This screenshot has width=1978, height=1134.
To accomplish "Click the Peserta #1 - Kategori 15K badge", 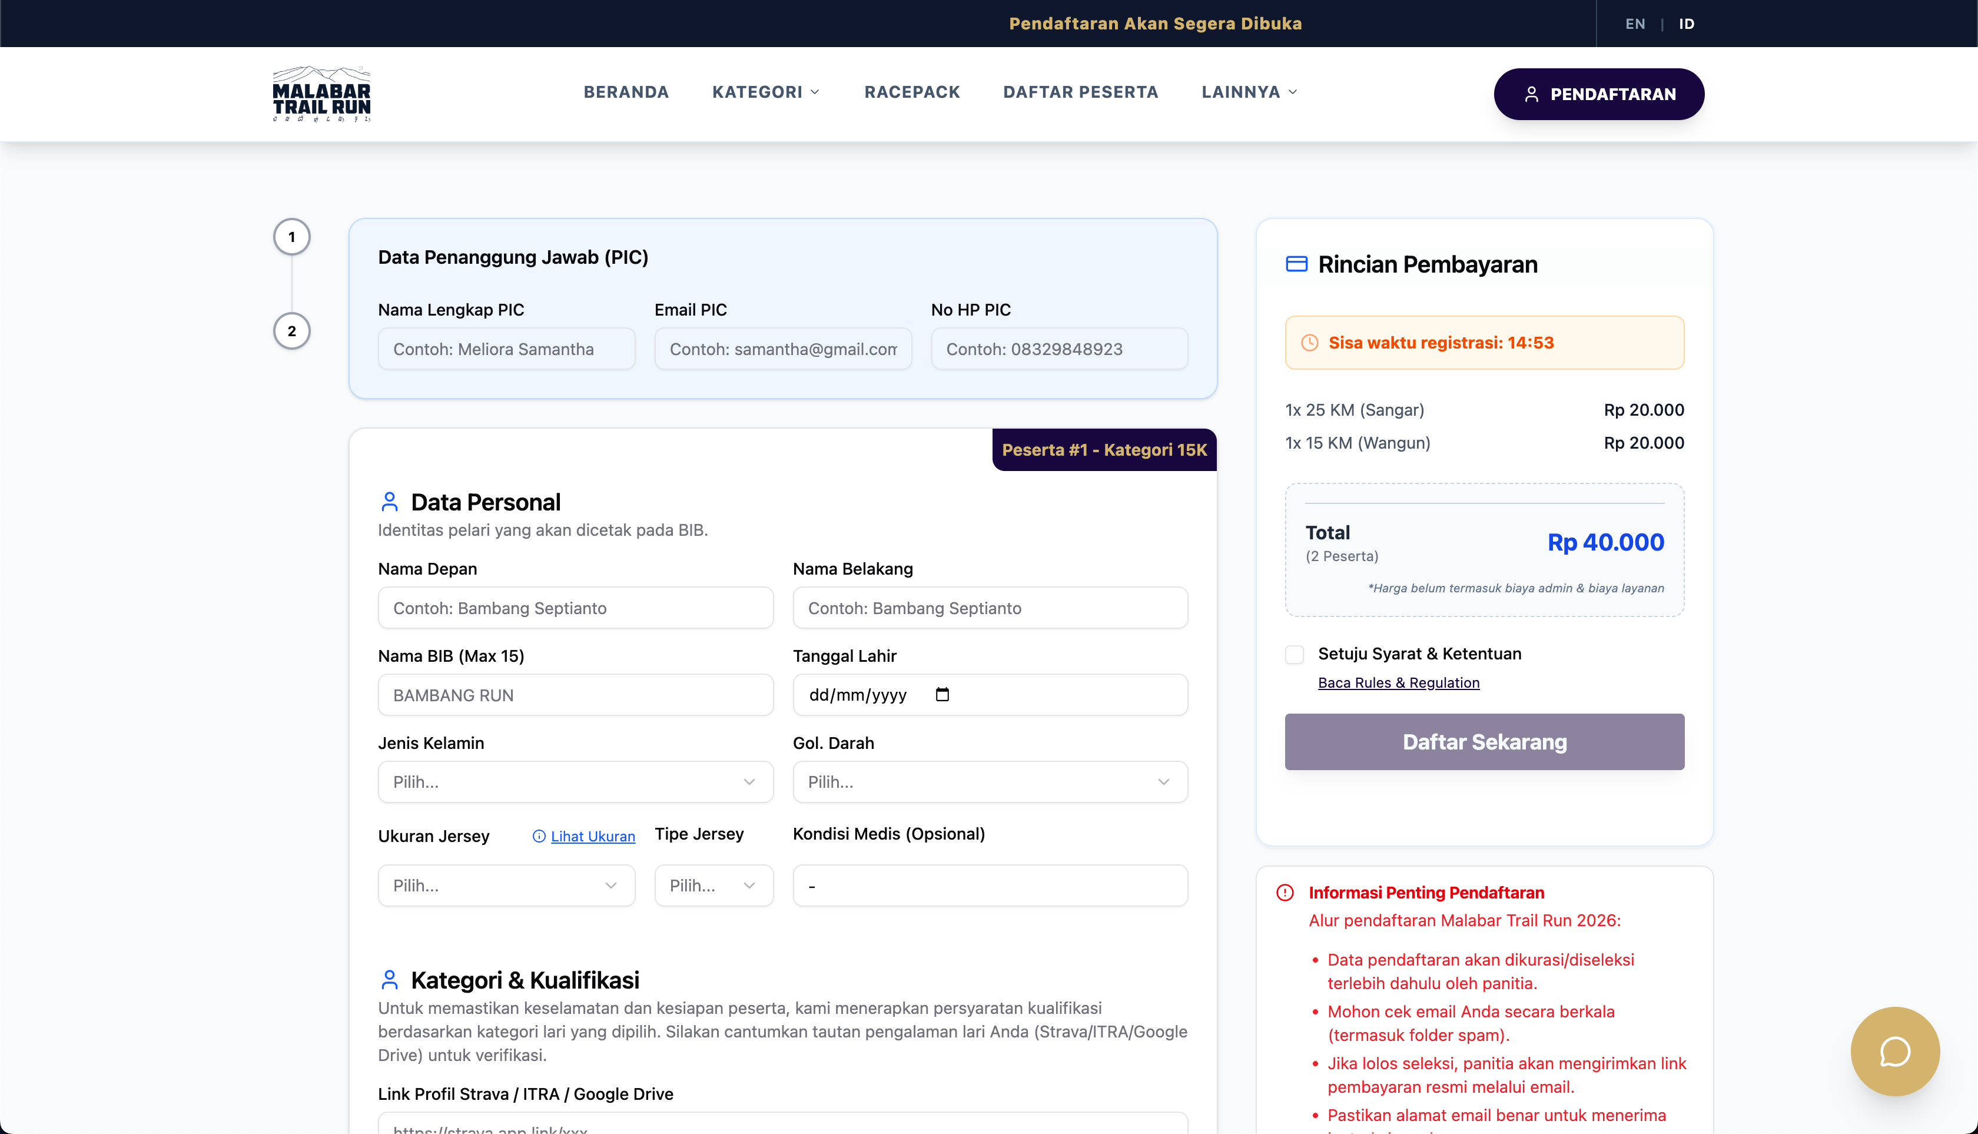I will [x=1103, y=449].
